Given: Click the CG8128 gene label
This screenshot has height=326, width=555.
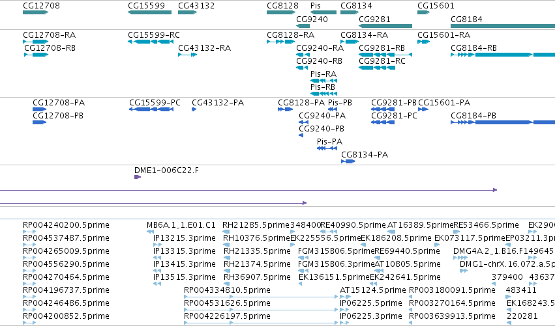Looking at the screenshot, I should 282,6.
